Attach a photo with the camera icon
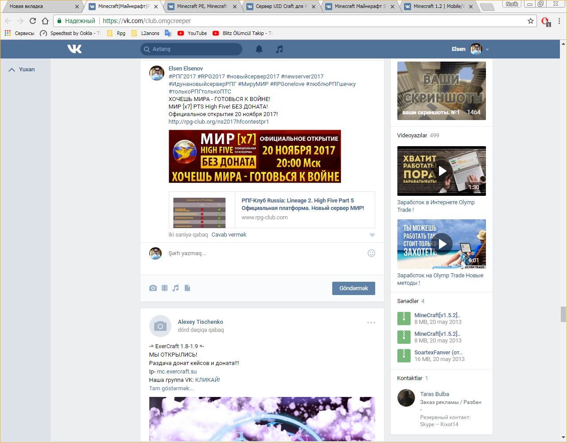 click(x=153, y=288)
